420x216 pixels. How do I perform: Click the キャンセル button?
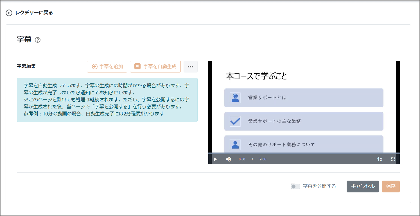(x=363, y=187)
